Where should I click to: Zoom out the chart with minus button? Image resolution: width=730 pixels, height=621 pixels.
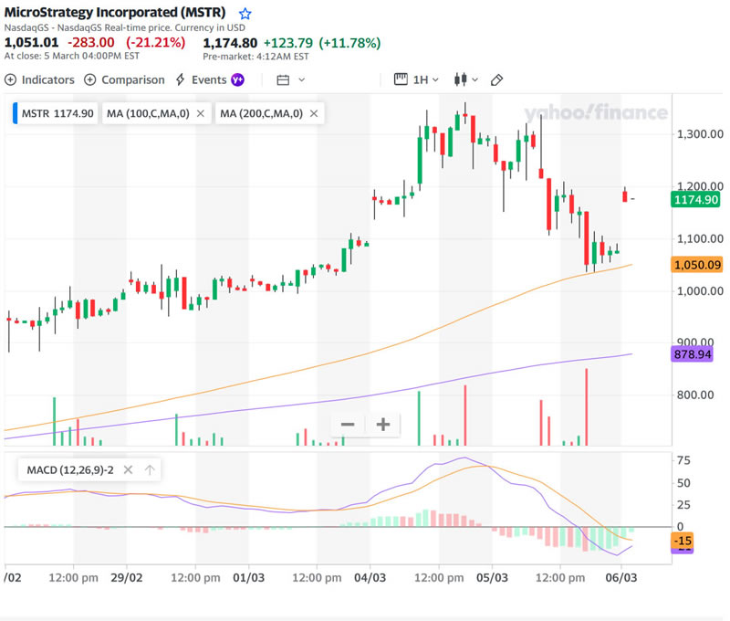coord(348,425)
